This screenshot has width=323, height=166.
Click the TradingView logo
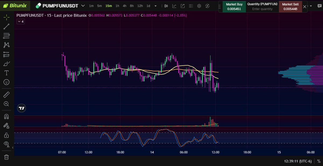[22, 108]
